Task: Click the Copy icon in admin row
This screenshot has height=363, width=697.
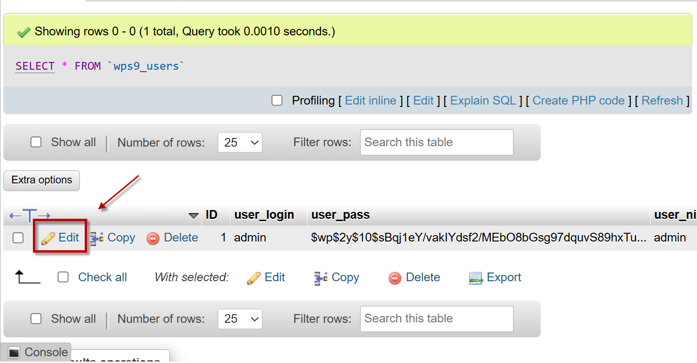Action: click(x=97, y=238)
